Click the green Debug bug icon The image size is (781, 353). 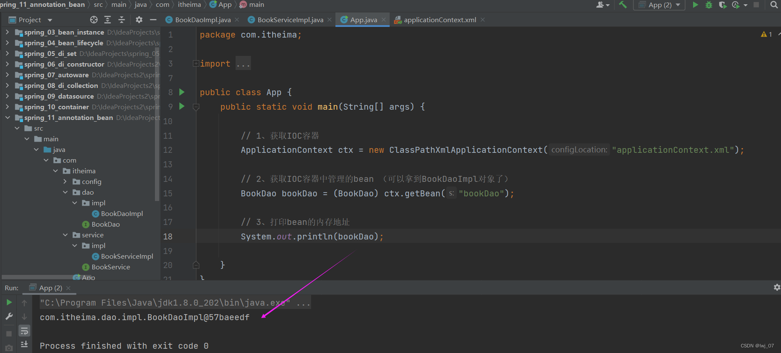pos(709,5)
